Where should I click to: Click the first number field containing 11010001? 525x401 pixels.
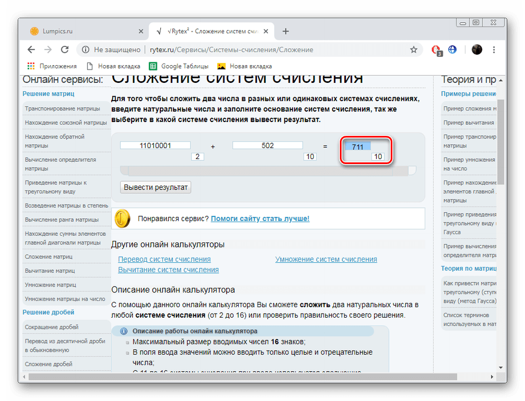pyautogui.click(x=155, y=145)
